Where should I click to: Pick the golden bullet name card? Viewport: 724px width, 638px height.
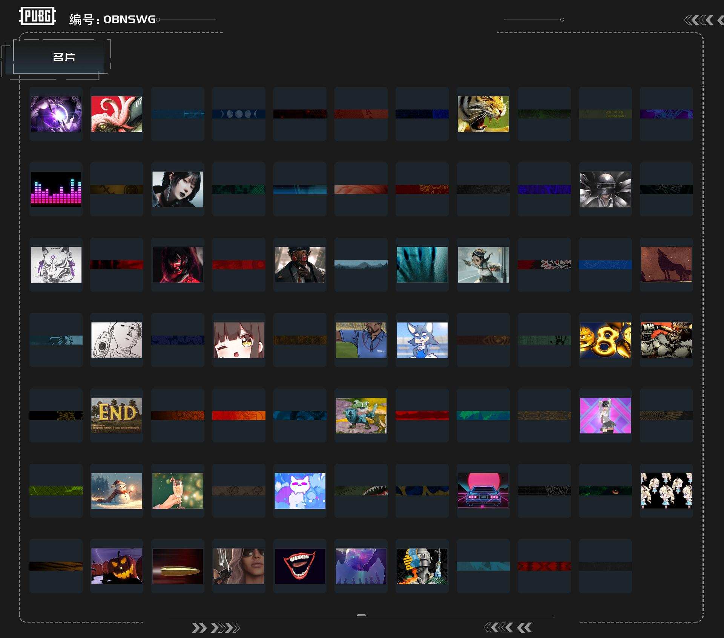click(178, 566)
